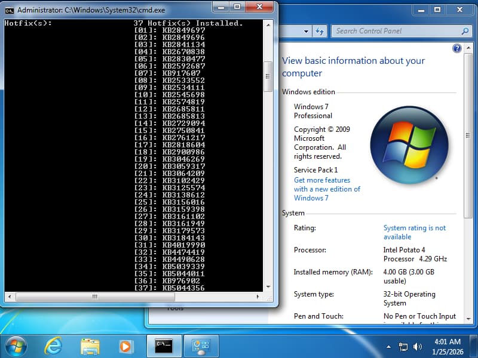
Task: Maximize the Control Panel window
Action: 437,10
